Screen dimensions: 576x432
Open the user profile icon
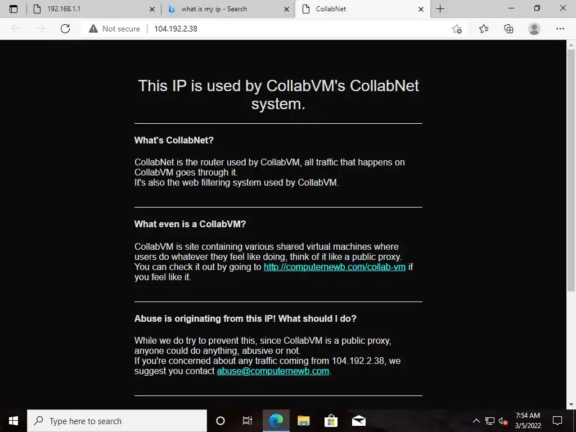coord(534,29)
